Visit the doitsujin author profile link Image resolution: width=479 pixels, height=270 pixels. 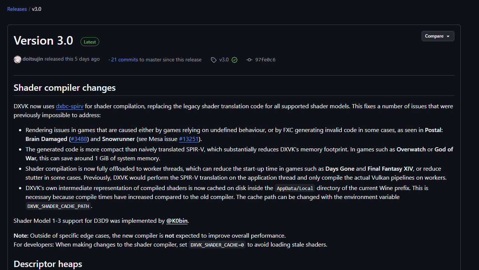(x=33, y=59)
